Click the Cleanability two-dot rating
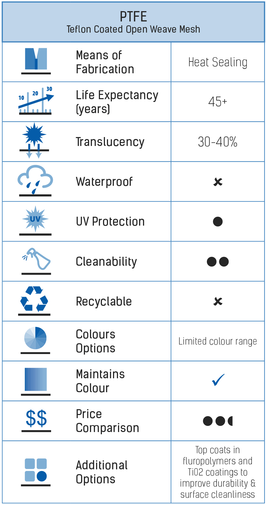266x505 pixels. coord(218,262)
